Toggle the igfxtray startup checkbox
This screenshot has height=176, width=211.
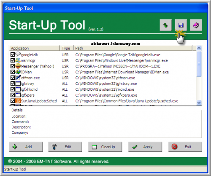(13, 83)
